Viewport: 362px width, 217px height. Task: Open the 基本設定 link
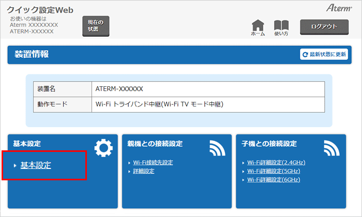(x=36, y=165)
